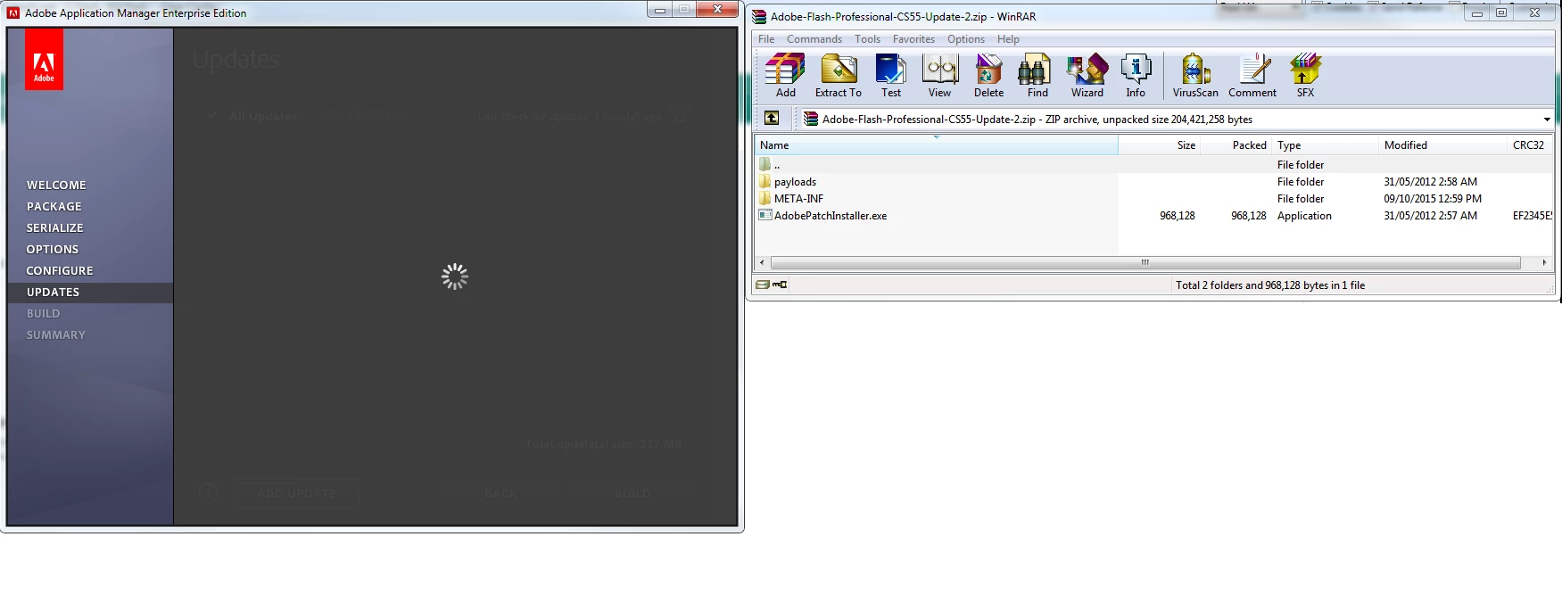
Task: Click the horizontal scrollbar thumb in file list
Action: pos(1145,262)
